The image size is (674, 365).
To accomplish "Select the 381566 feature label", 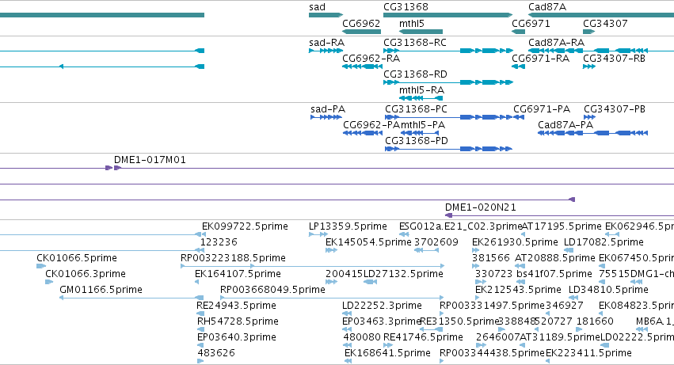I will pos(491,258).
